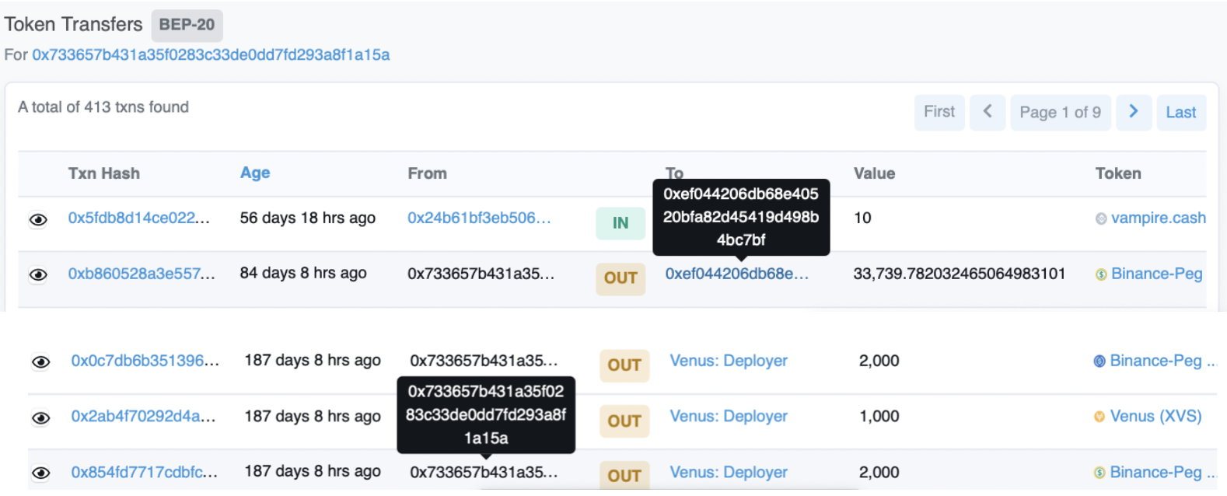Jump to the Last page

coord(1180,113)
